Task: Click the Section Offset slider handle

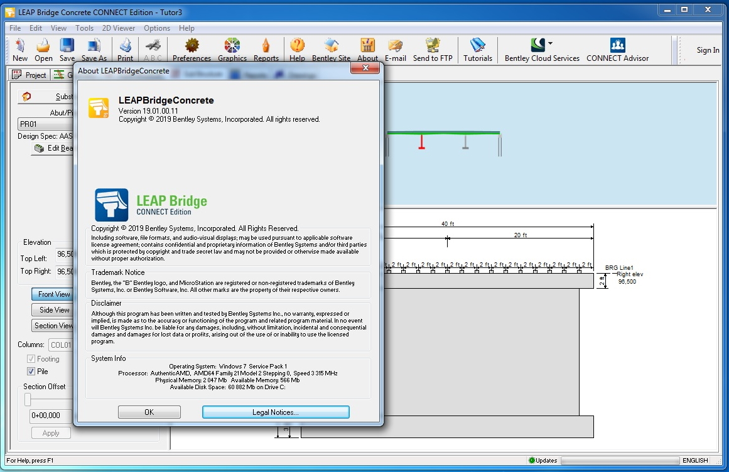Action: tap(28, 400)
